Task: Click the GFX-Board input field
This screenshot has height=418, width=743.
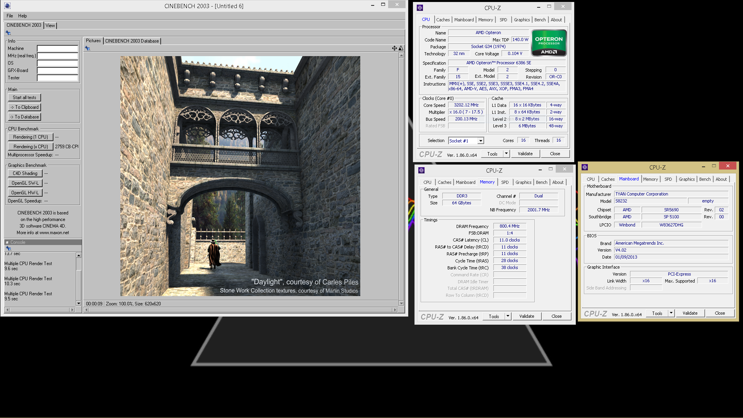Action: click(x=58, y=70)
